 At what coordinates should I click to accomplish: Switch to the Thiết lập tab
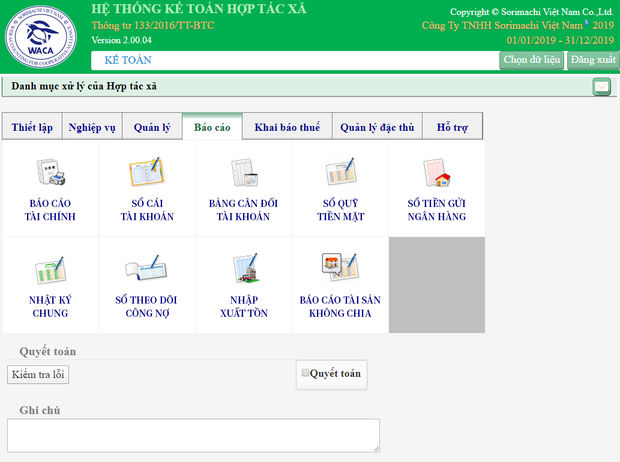(32, 127)
